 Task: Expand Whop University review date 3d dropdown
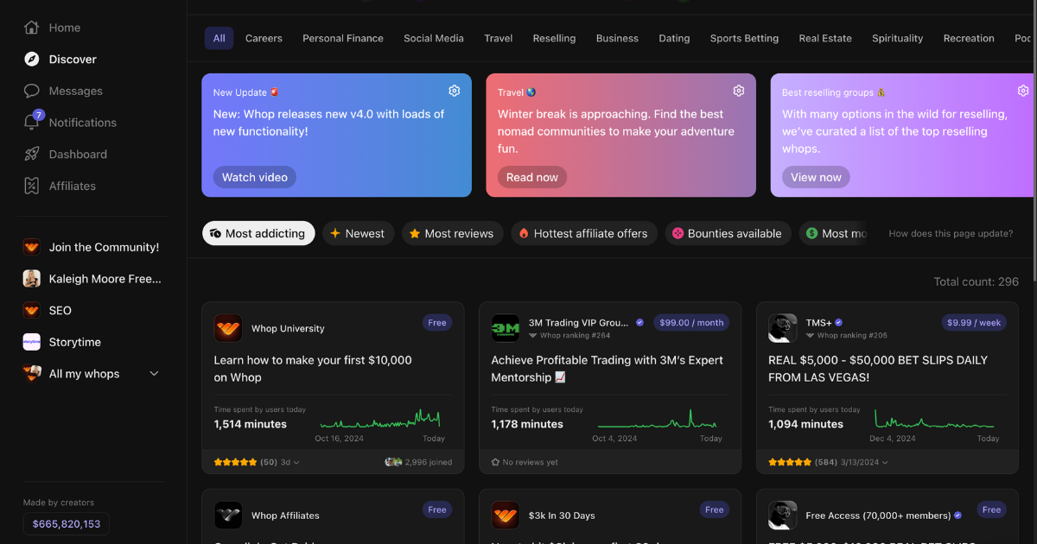(x=290, y=462)
